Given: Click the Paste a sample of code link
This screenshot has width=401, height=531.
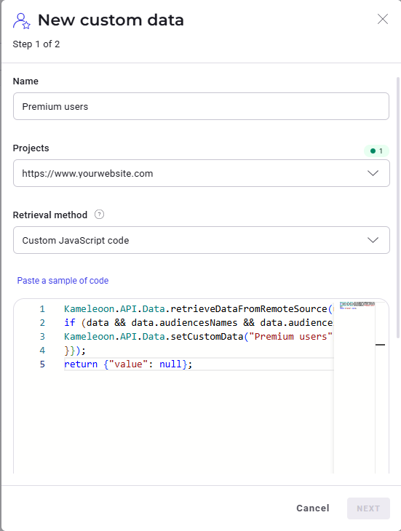Looking at the screenshot, I should pyautogui.click(x=63, y=281).
